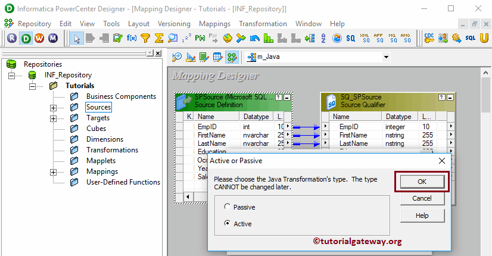Screen dimensions: 492x256
Task: Select the Sigma Aggregator transformation icon
Action: pyautogui.click(x=159, y=38)
